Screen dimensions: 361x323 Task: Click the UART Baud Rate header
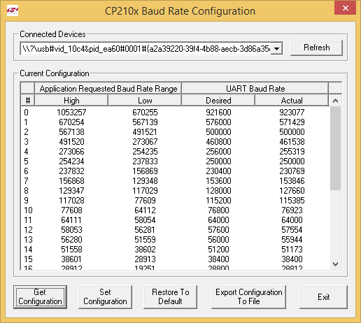(255, 89)
